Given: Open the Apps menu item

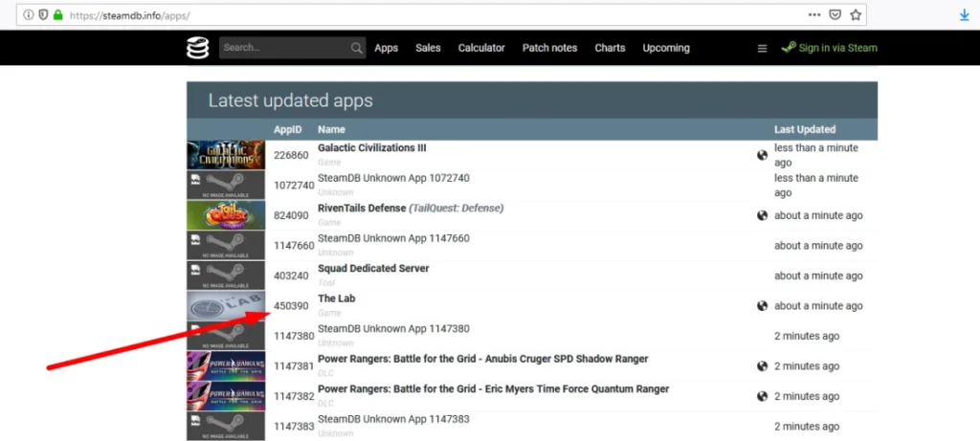Looking at the screenshot, I should tap(387, 48).
